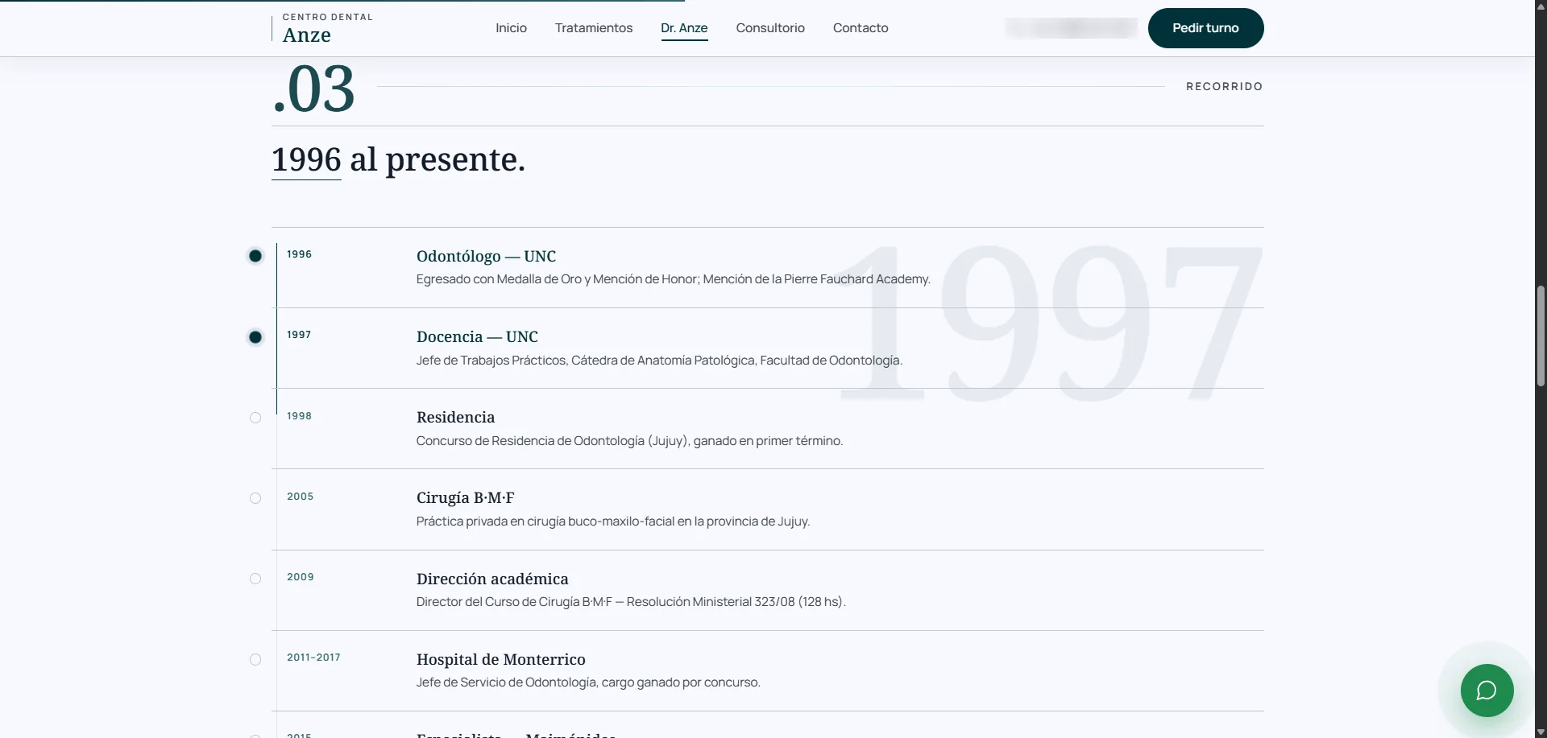Viewport: 1547px width, 738px height.
Task: Click the Práctica privada en cirugía description
Action: [613, 522]
